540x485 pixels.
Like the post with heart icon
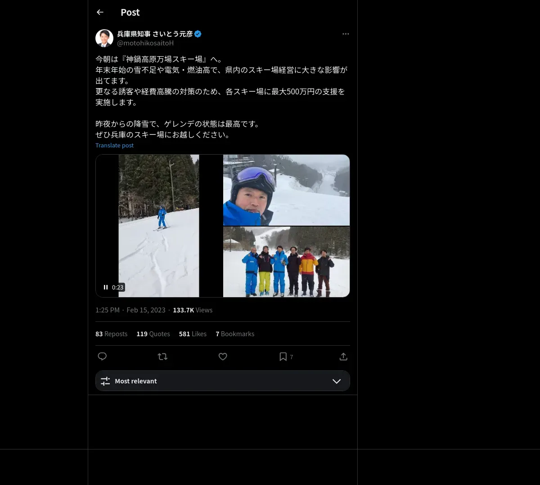223,356
